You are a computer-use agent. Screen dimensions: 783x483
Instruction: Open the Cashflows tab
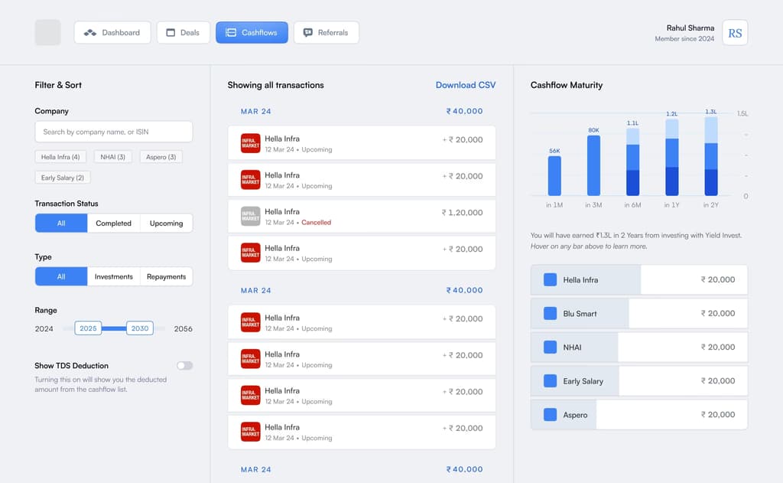point(252,32)
